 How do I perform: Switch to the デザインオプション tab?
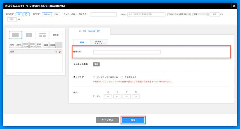tap(99, 43)
